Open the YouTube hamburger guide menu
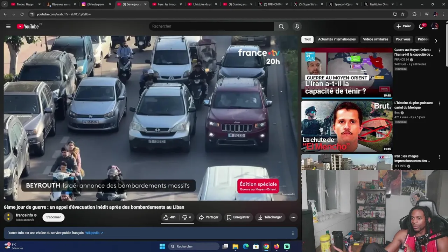The height and width of the screenshot is (252, 448). pyautogui.click(x=8, y=26)
